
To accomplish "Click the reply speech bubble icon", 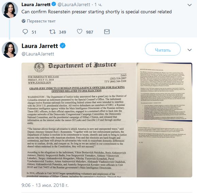I will pyautogui.click(x=25, y=32).
